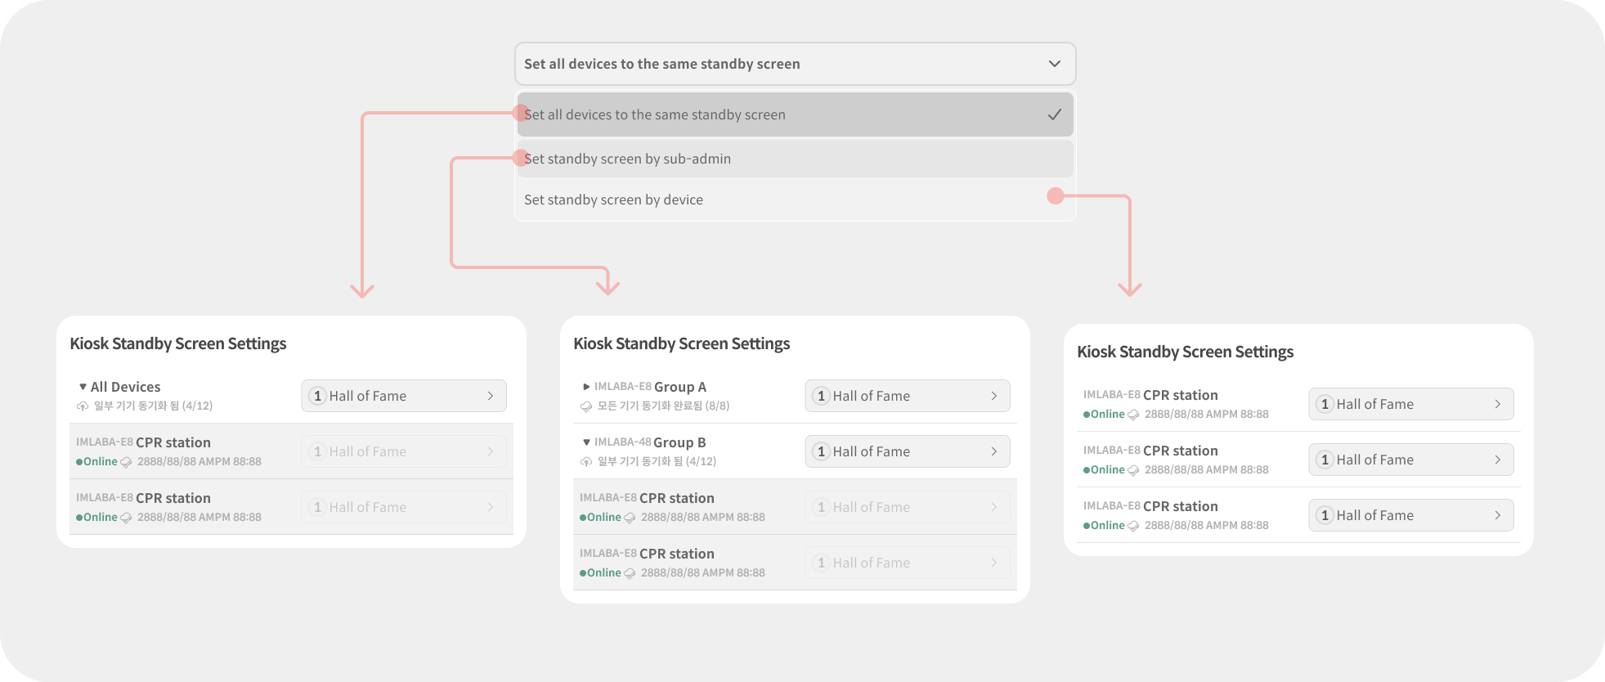Open the Hall of Fame selector for All Devices
Screen dimensions: 1605x682
[x=403, y=396]
